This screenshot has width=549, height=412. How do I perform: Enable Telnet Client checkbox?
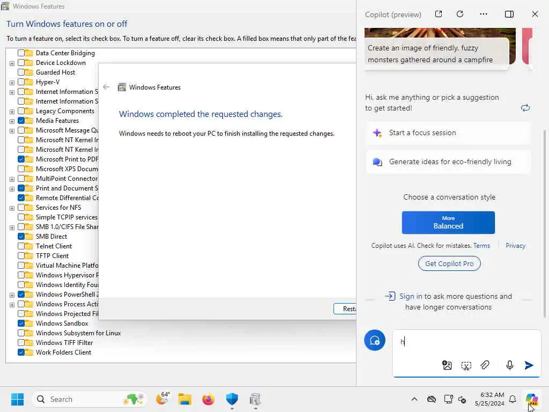(21, 246)
